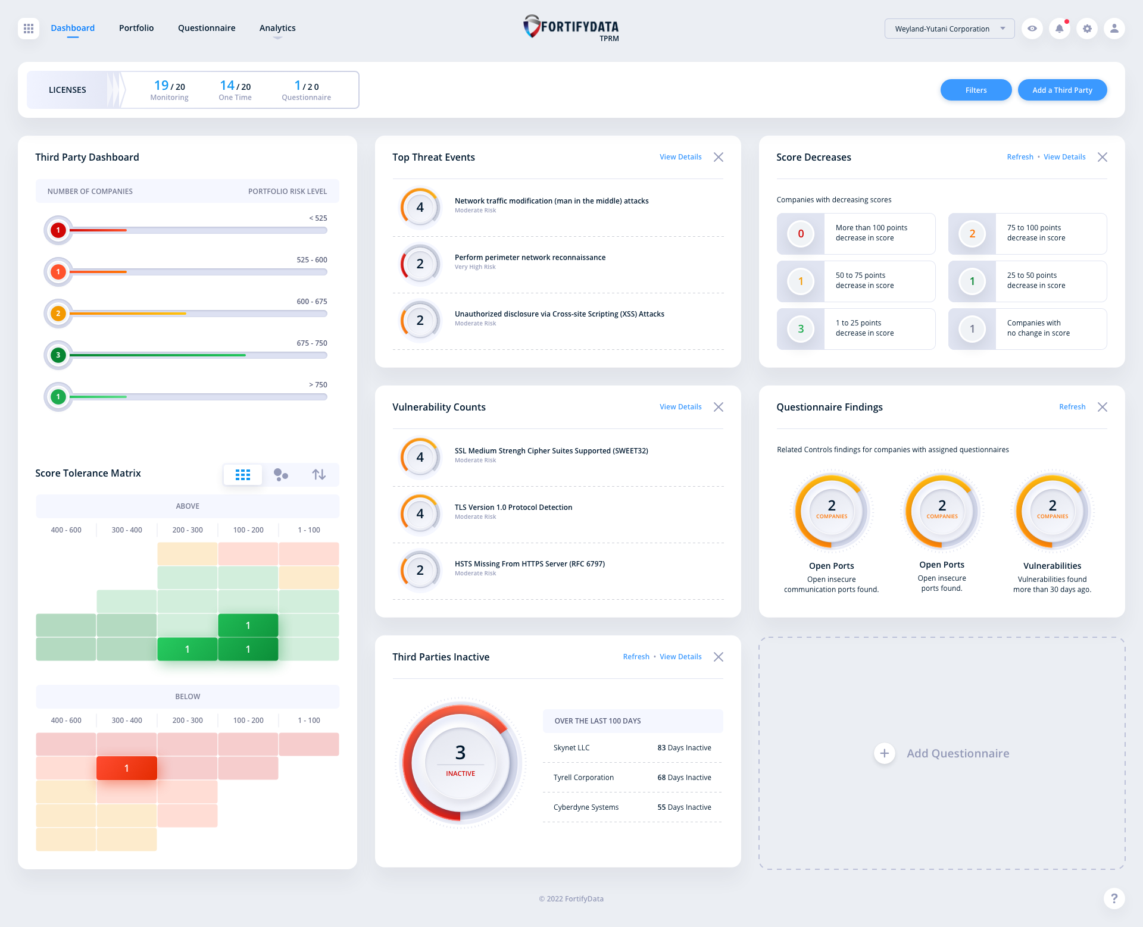Click the sort arrows icon in matrix toolbar
Screen dimensions: 1143x927
(319, 474)
